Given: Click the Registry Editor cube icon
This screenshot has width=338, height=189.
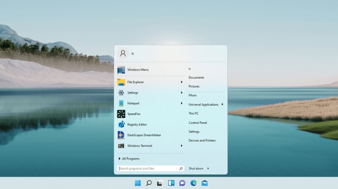Looking at the screenshot, I should click(121, 124).
